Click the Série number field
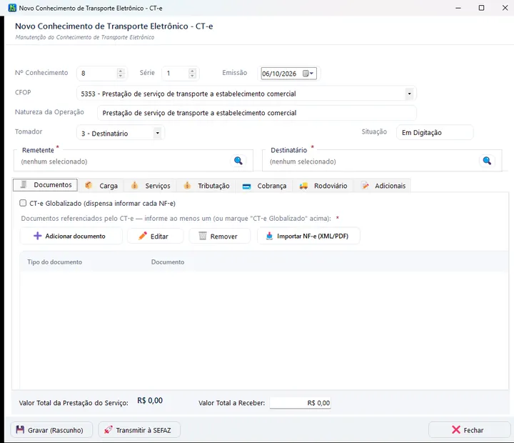This screenshot has height=443, width=514. [180, 73]
